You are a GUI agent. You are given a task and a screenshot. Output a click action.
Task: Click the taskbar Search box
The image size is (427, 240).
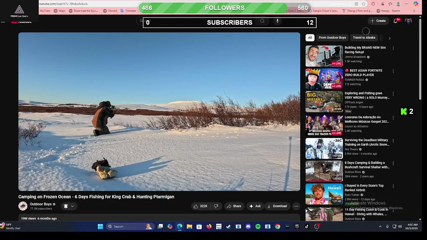coord(129,227)
